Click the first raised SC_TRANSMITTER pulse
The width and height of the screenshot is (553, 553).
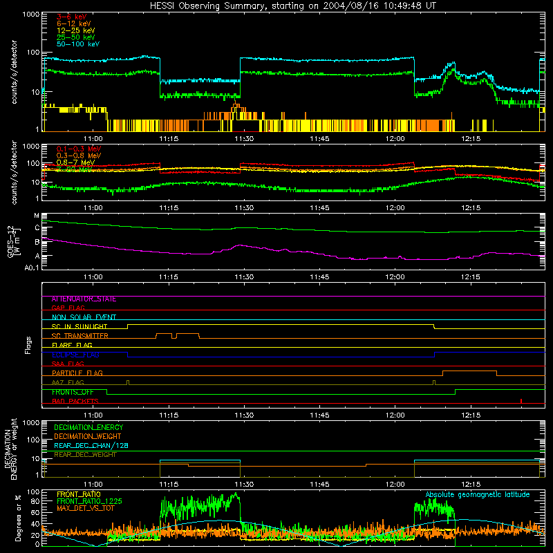click(164, 335)
